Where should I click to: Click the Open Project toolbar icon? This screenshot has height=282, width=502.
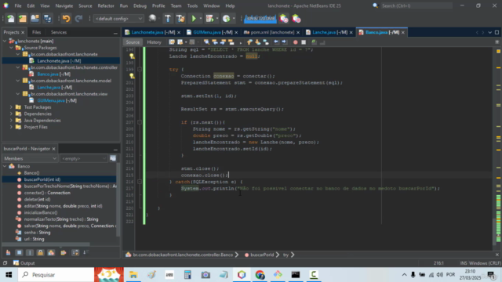pos(35,19)
